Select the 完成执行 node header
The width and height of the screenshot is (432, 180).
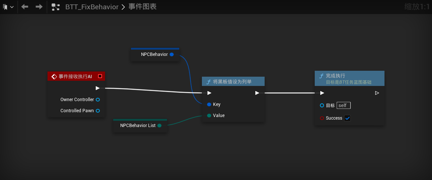350,78
